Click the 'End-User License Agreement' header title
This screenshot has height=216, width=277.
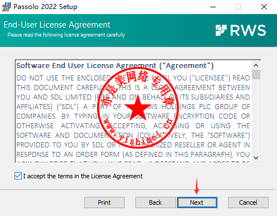click(57, 25)
